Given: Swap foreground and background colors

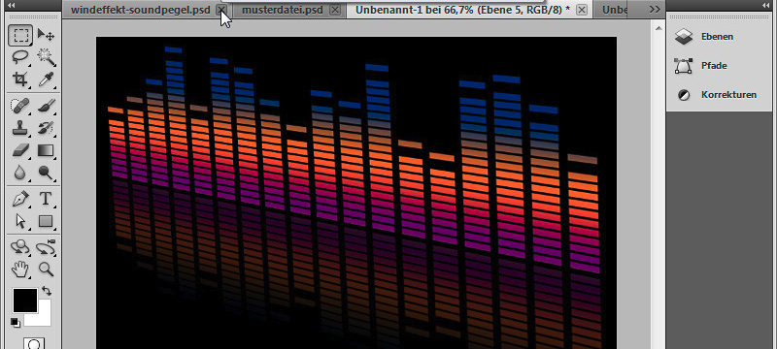Looking at the screenshot, I should point(47,291).
